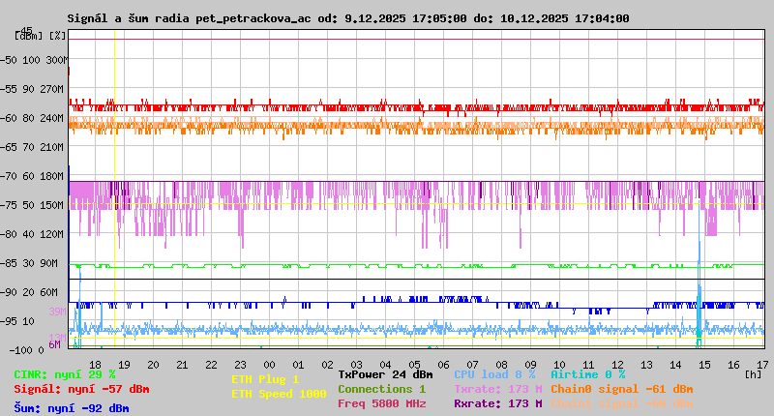
Task: Click the graph title with radio name
Action: pos(347,18)
